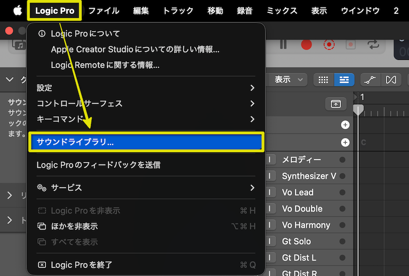Select the Vo Harmony track name
This screenshot has height=276, width=409.
coord(306,225)
